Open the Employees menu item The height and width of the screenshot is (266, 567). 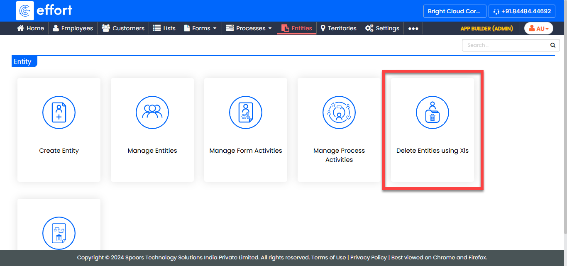pyautogui.click(x=73, y=28)
